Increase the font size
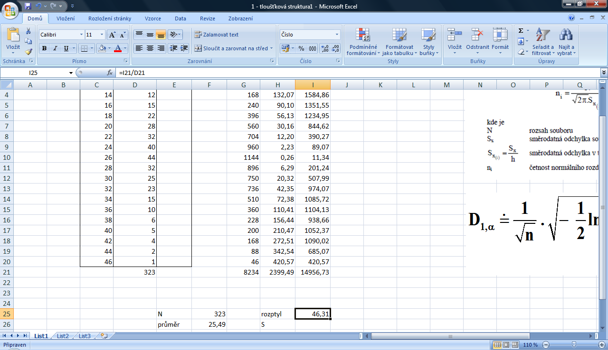This screenshot has height=350, width=608. pyautogui.click(x=112, y=35)
